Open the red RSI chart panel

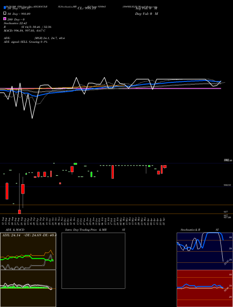[205, 288]
